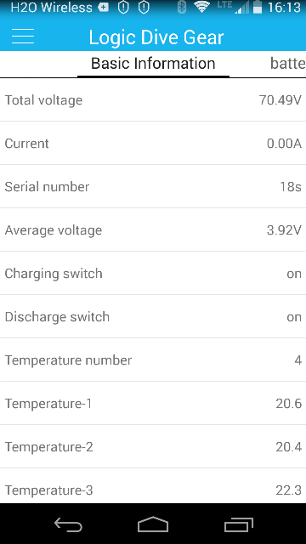Image resolution: width=306 pixels, height=544 pixels.
Task: Select the Serial number 18s row
Action: coord(153,187)
